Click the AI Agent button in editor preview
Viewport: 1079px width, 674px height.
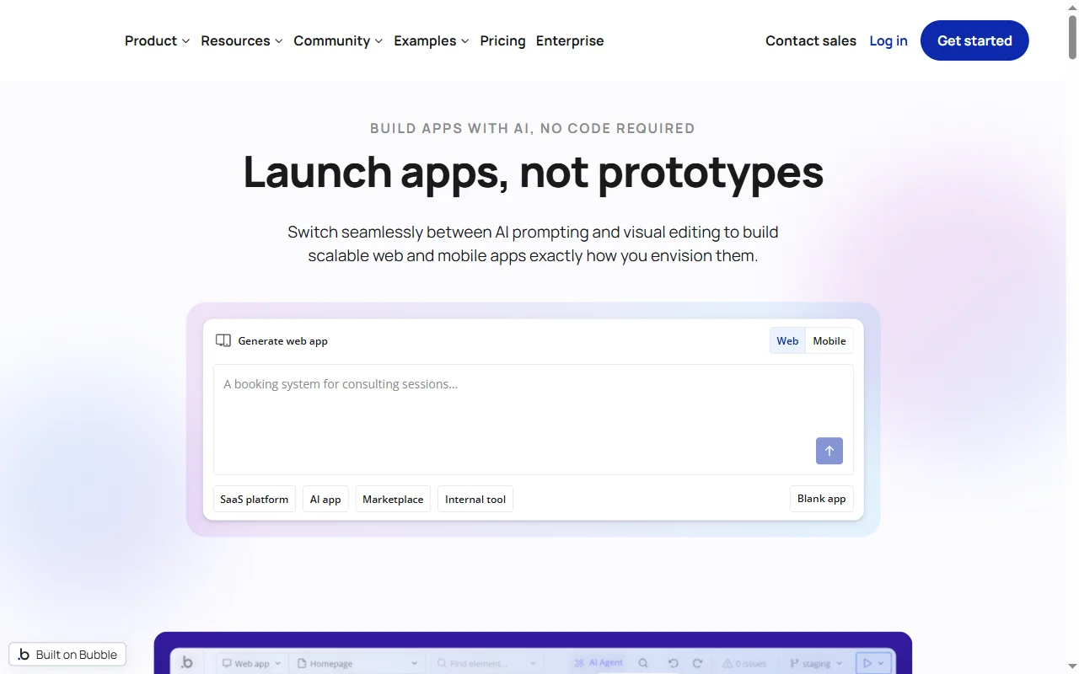pyautogui.click(x=599, y=663)
